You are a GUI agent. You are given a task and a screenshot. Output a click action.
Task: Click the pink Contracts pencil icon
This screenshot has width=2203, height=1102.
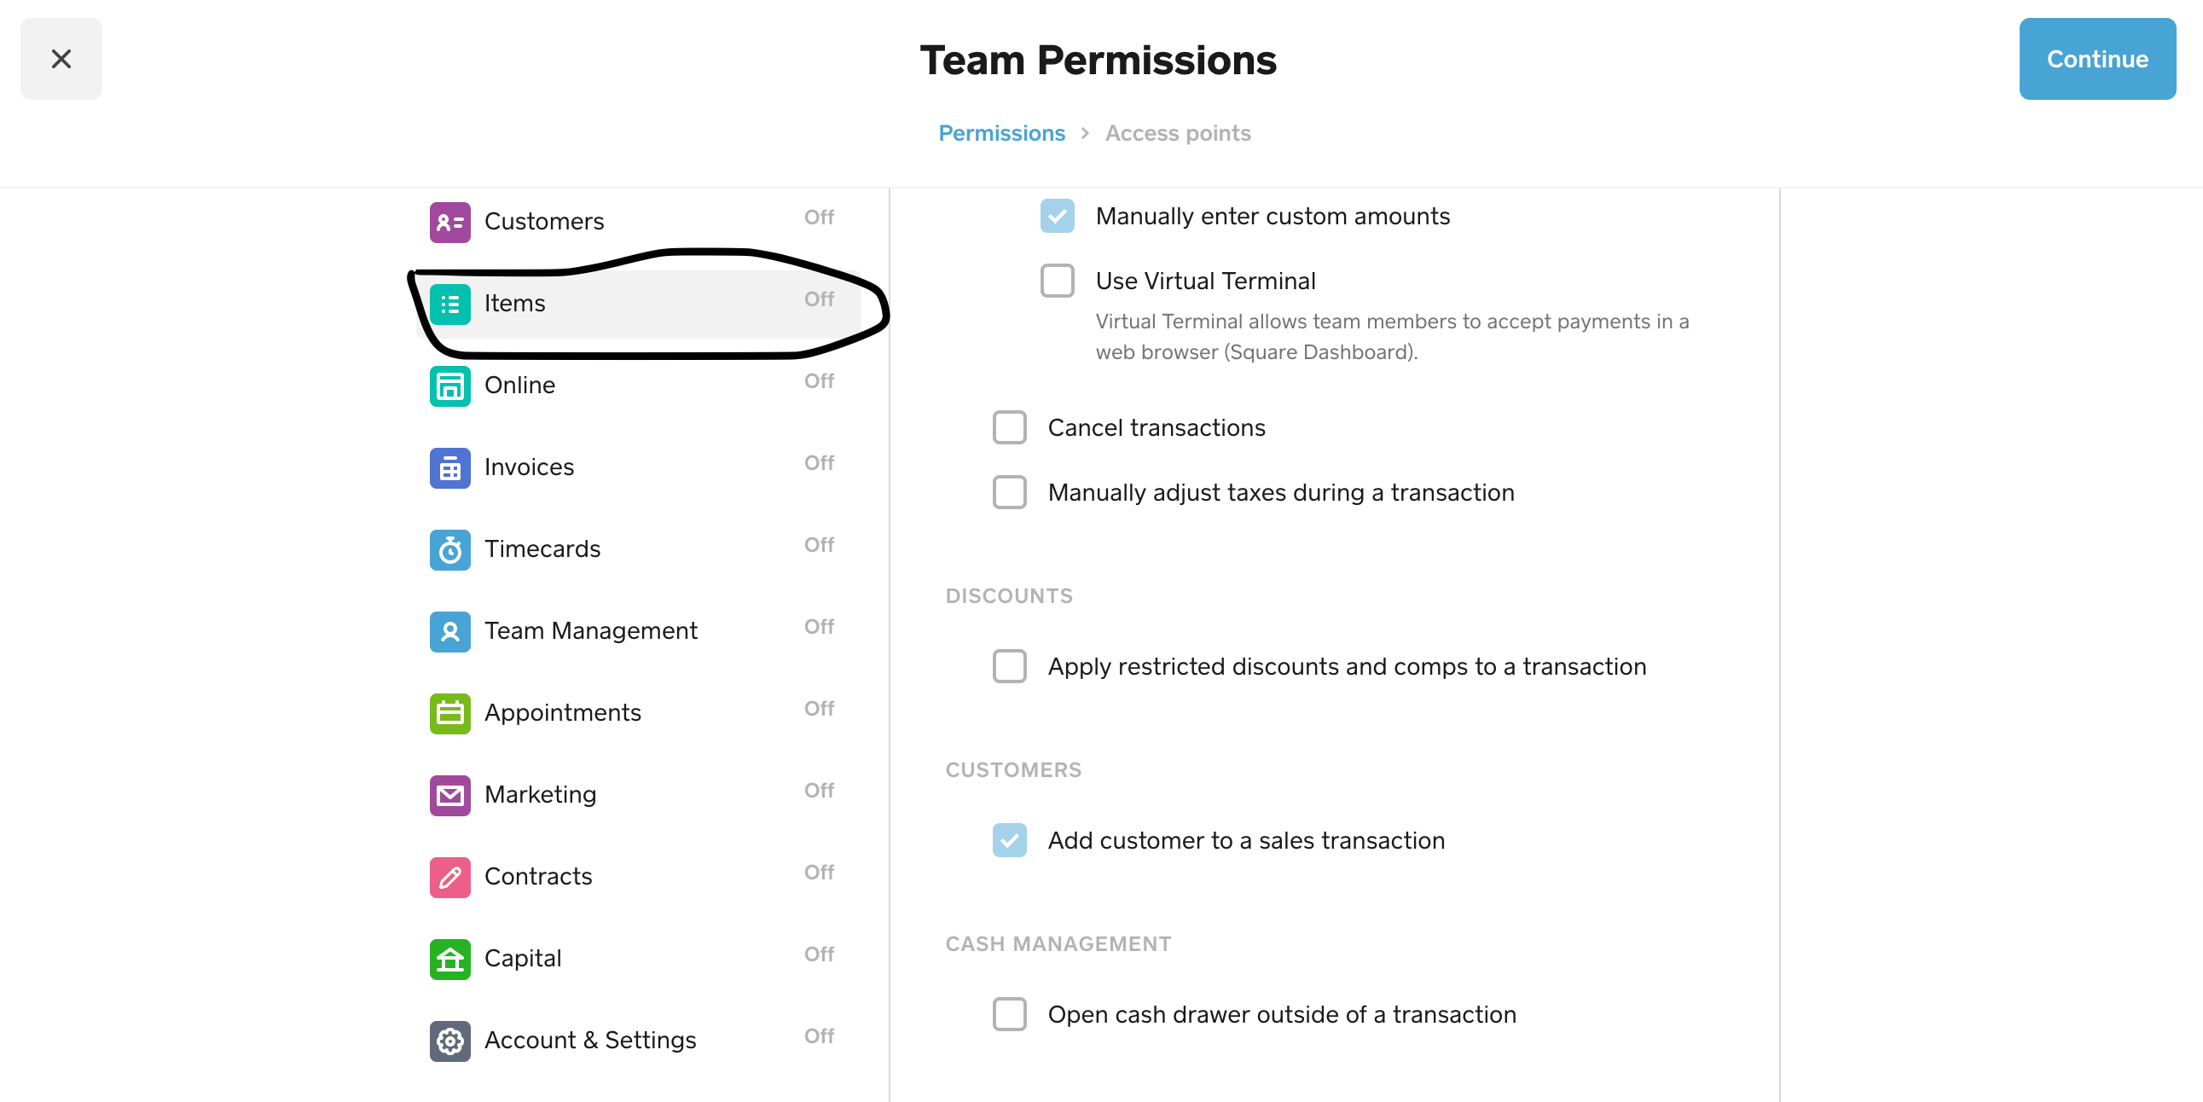pos(449,877)
